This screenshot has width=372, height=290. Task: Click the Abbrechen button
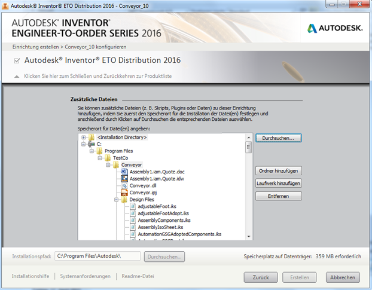(343, 277)
